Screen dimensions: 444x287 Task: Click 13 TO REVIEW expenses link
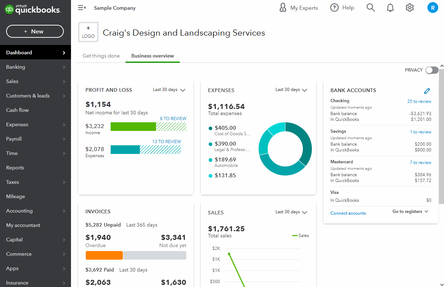pyautogui.click(x=166, y=142)
